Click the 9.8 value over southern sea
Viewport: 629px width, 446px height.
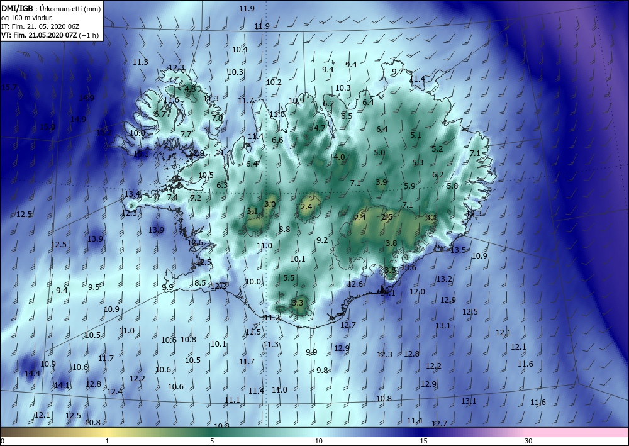coord(322,370)
